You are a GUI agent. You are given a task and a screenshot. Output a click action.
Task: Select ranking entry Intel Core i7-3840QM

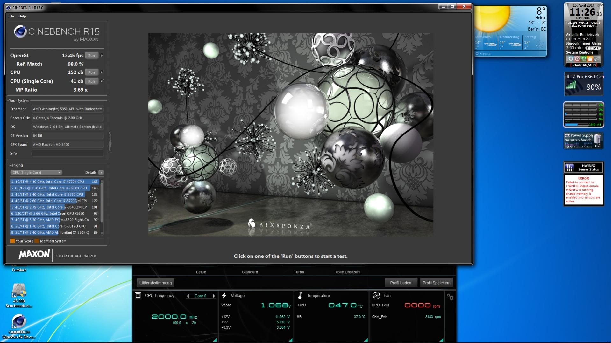54,207
